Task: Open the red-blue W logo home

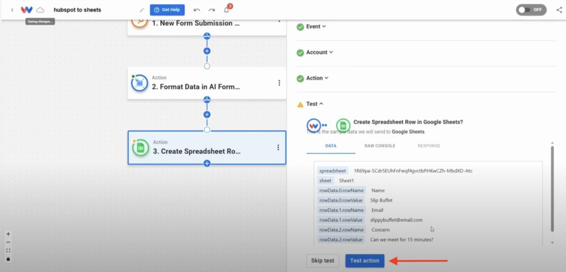Action: pos(27,10)
